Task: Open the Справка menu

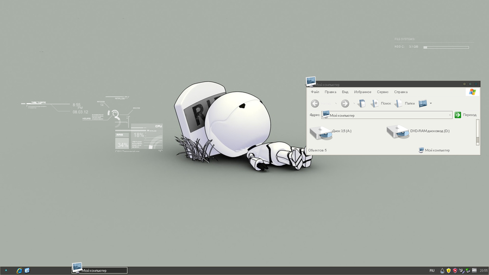Action: [x=401, y=92]
